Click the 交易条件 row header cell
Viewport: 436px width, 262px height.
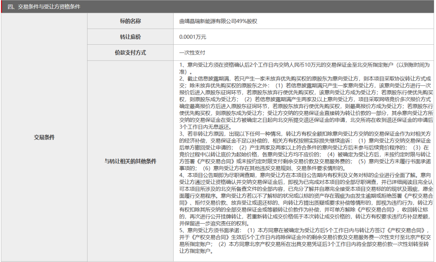pos(44,137)
